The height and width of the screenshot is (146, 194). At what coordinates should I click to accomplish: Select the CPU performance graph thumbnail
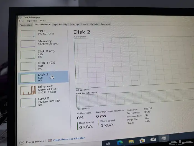[x=28, y=33]
